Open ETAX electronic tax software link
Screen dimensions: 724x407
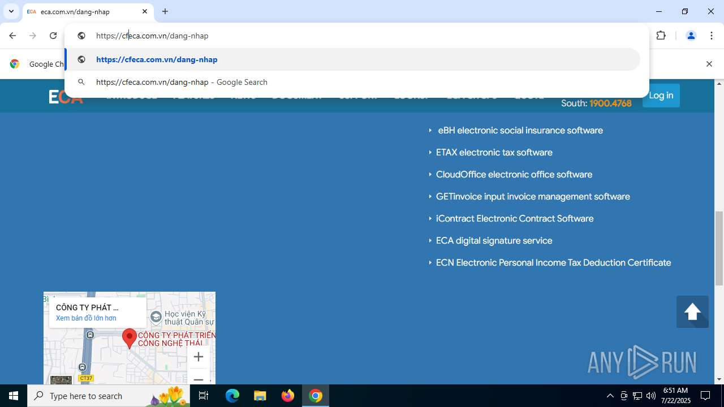(x=494, y=153)
